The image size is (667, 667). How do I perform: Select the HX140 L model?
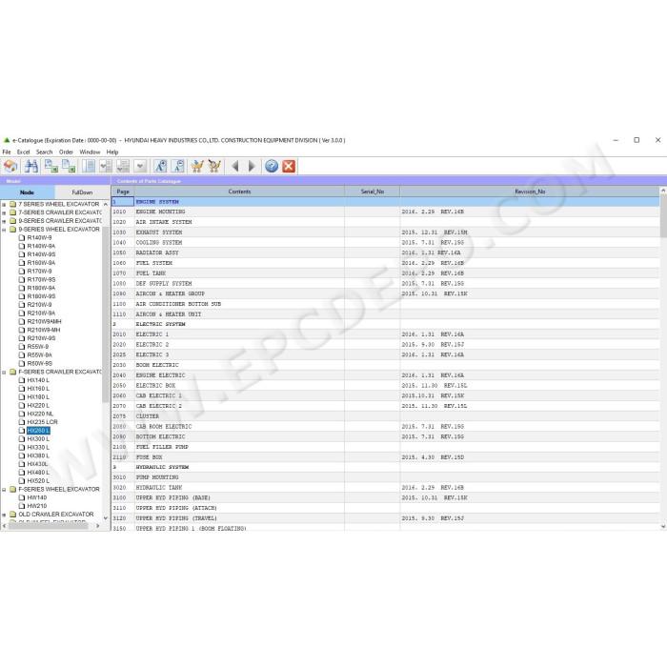(x=38, y=380)
